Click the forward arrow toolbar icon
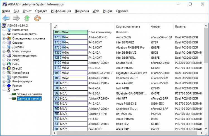This screenshot has width=209, height=136. pos(16,18)
